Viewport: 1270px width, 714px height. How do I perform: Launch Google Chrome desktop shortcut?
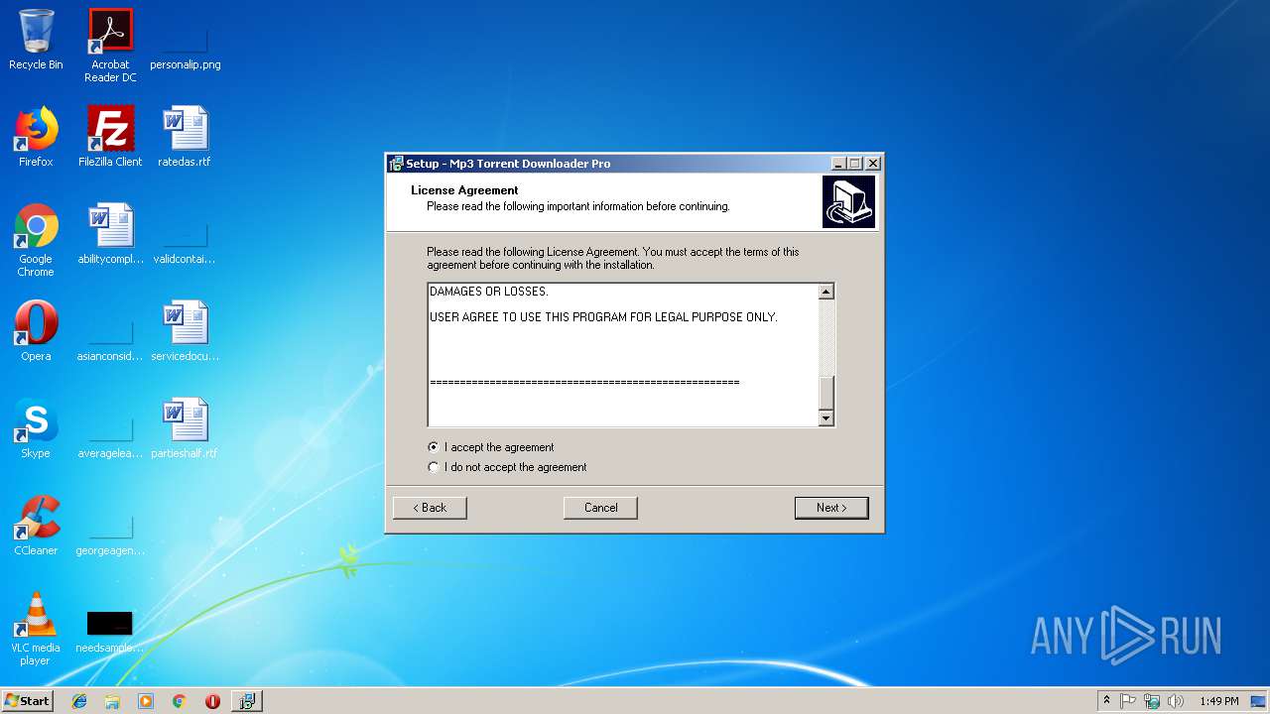(x=36, y=240)
